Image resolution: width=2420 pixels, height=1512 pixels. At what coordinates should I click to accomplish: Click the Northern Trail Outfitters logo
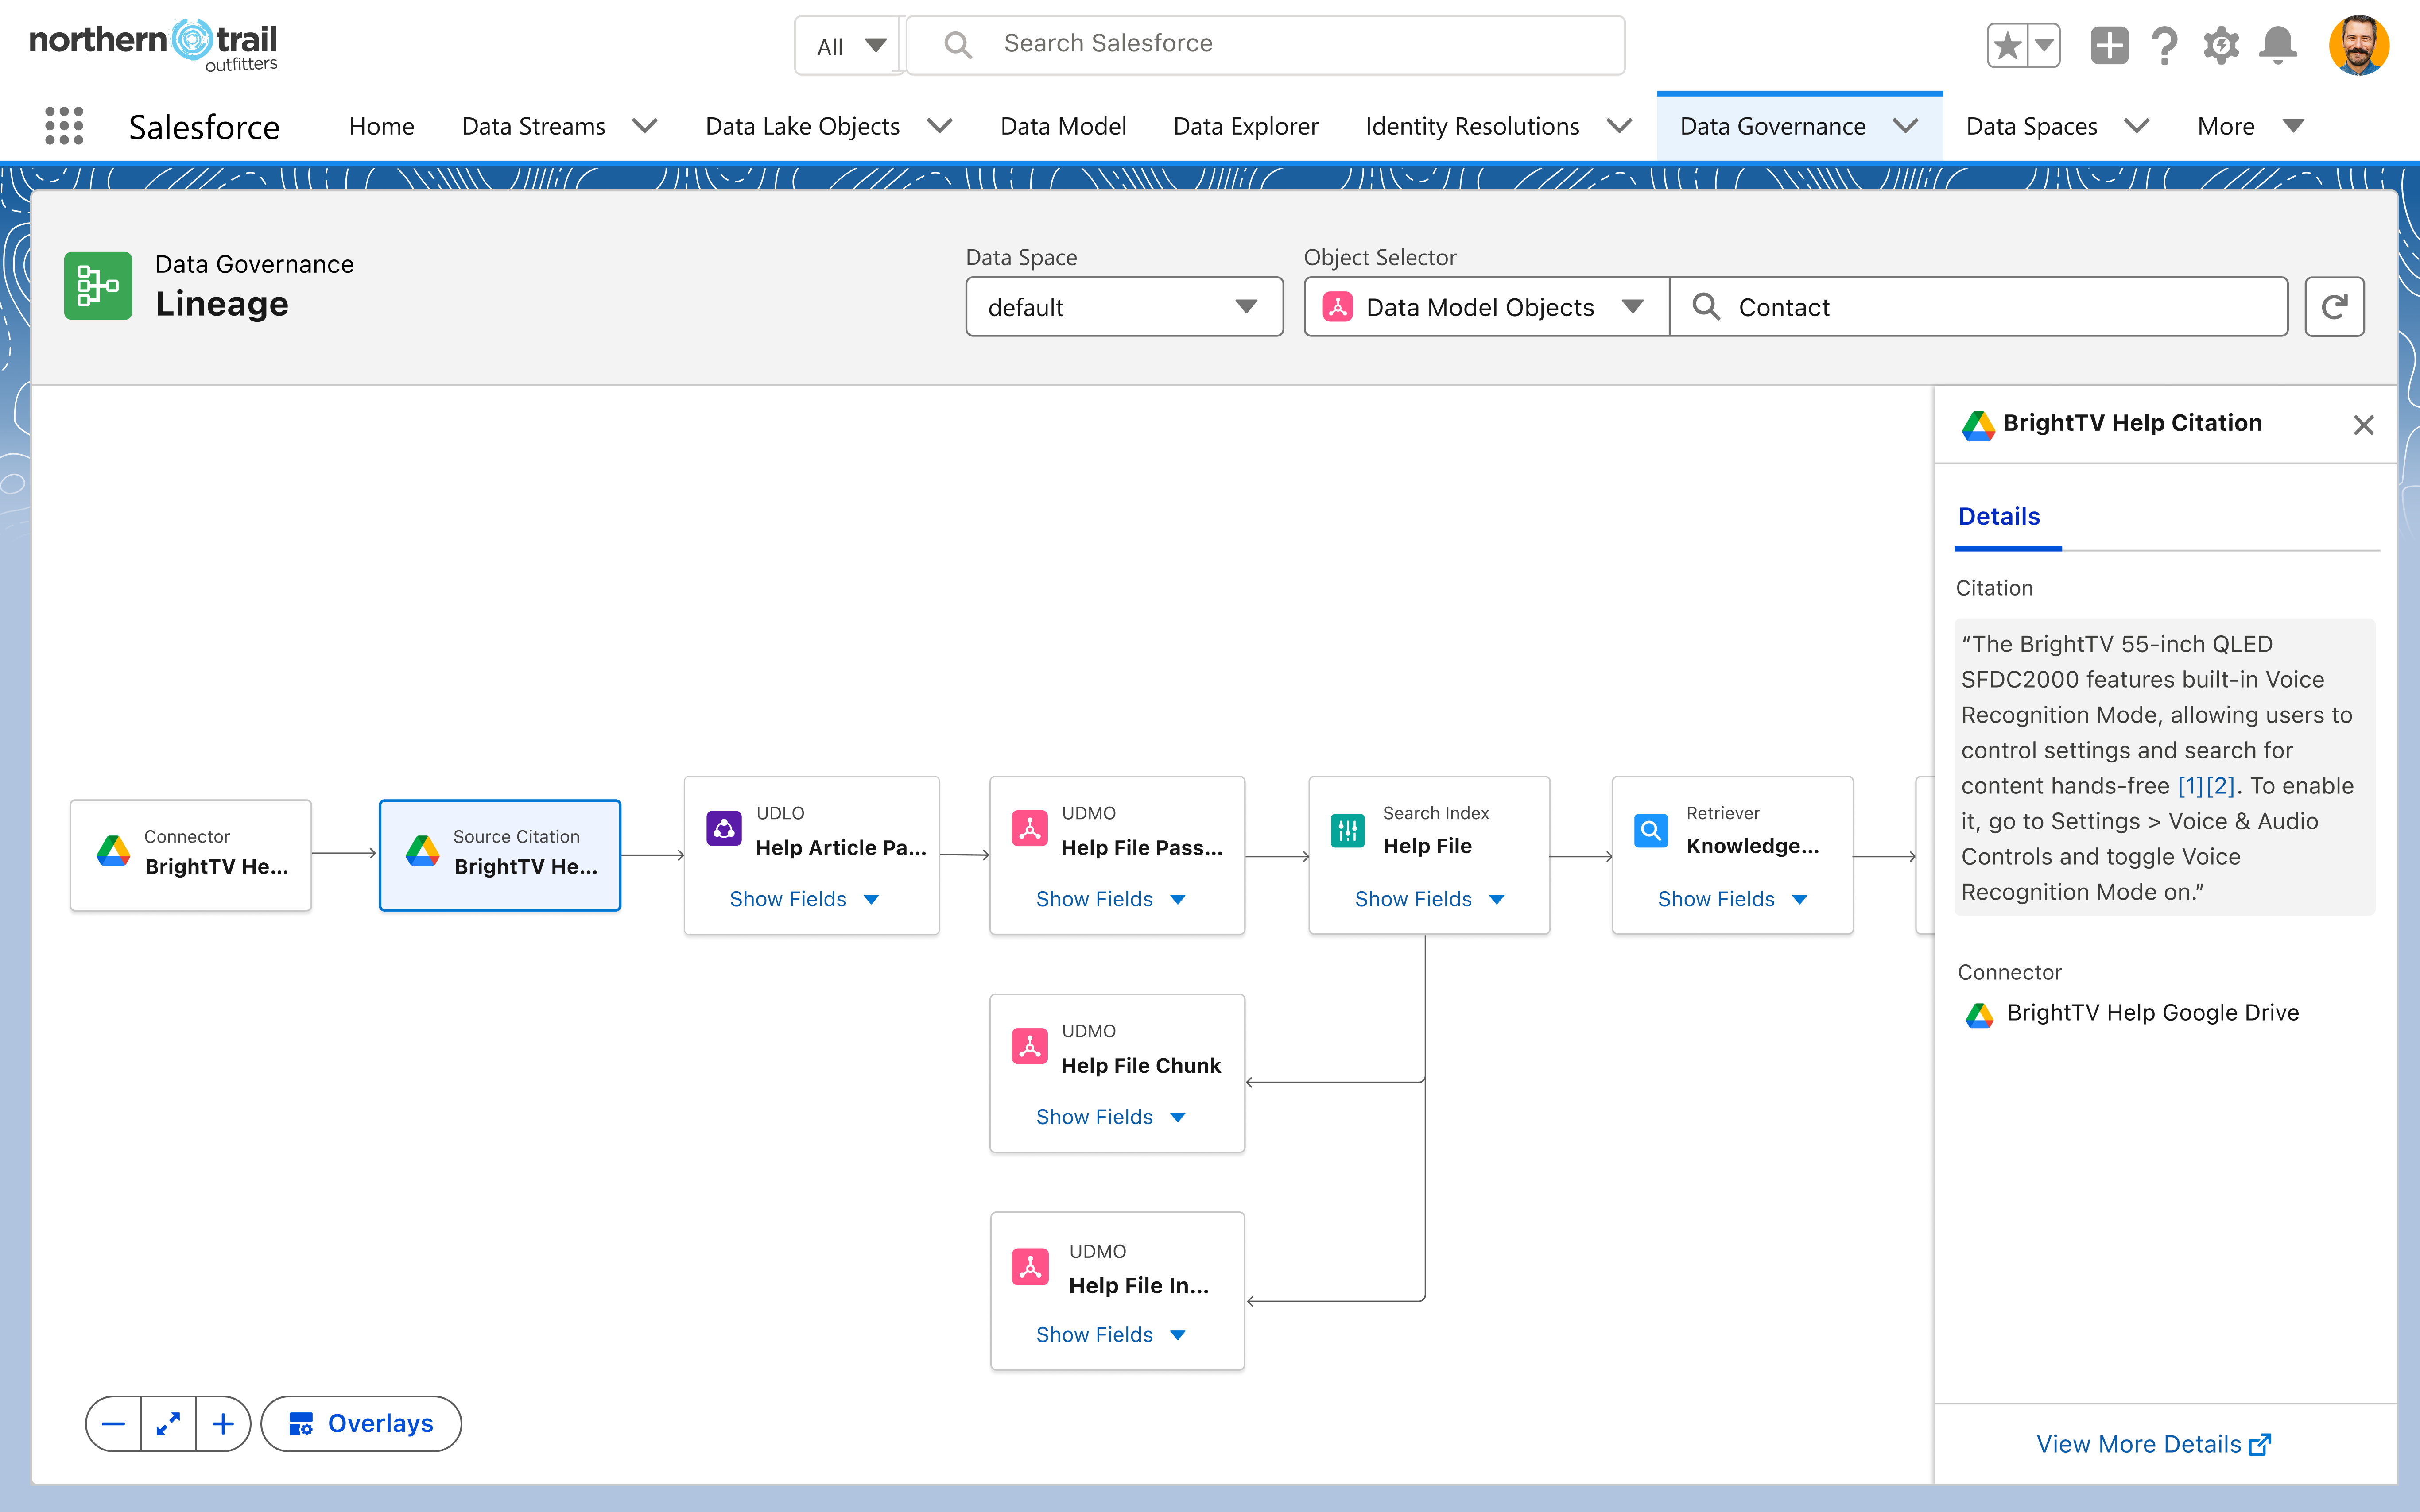(x=153, y=45)
